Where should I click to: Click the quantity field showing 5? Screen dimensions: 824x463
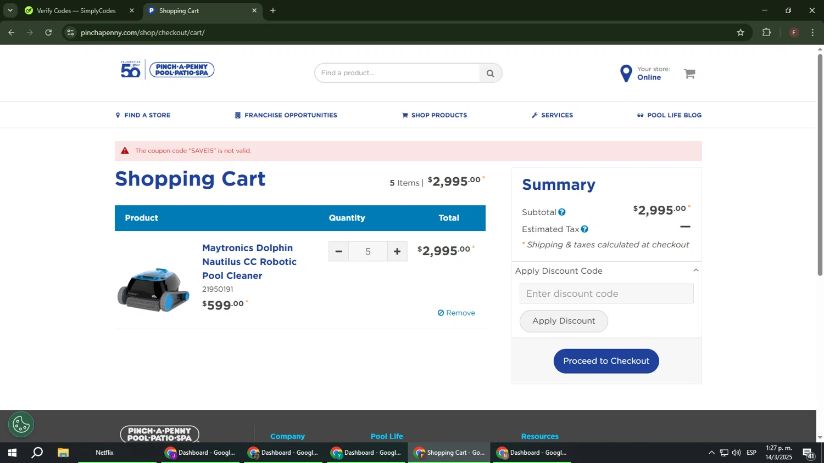click(x=368, y=252)
